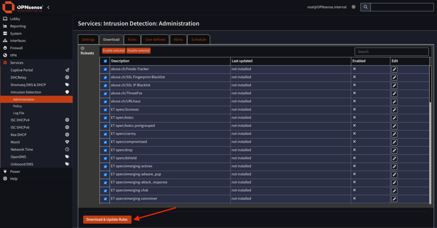437x228 pixels.
Task: Edit ET open/3coresec with pencil icon
Action: coord(394,110)
